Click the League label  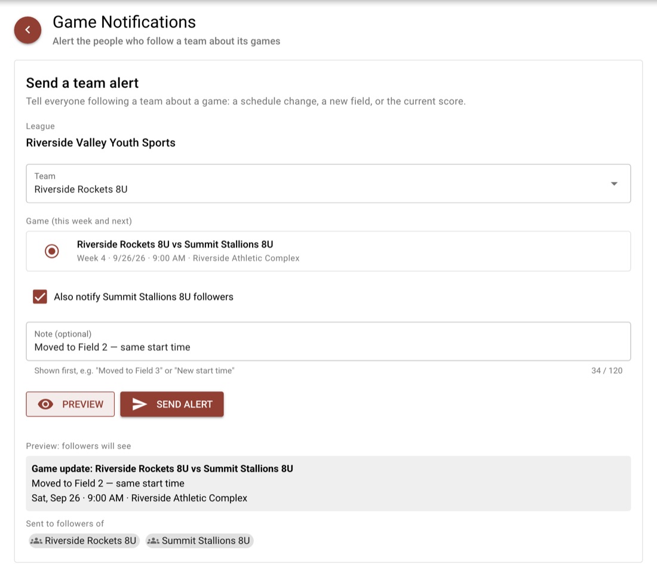[40, 126]
